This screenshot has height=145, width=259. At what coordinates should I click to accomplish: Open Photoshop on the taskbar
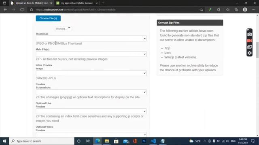pos(144,141)
